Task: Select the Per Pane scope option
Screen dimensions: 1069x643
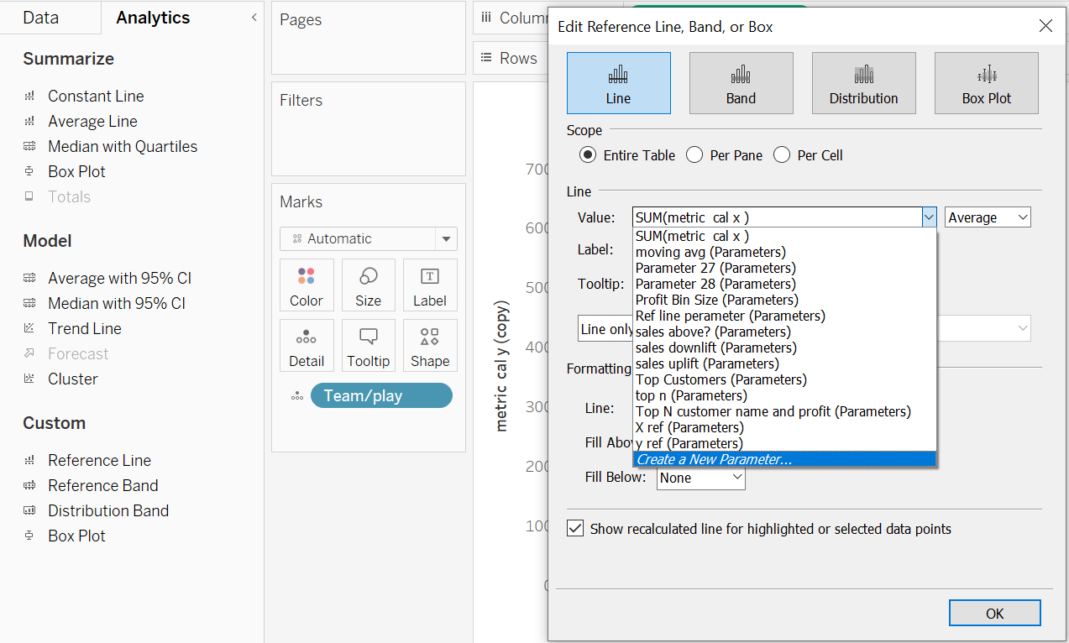Action: tap(694, 155)
